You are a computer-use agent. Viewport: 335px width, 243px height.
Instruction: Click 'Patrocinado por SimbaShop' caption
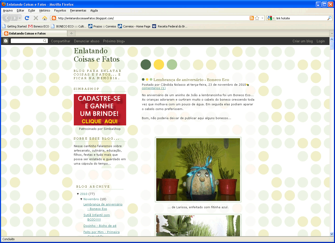pos(100,129)
